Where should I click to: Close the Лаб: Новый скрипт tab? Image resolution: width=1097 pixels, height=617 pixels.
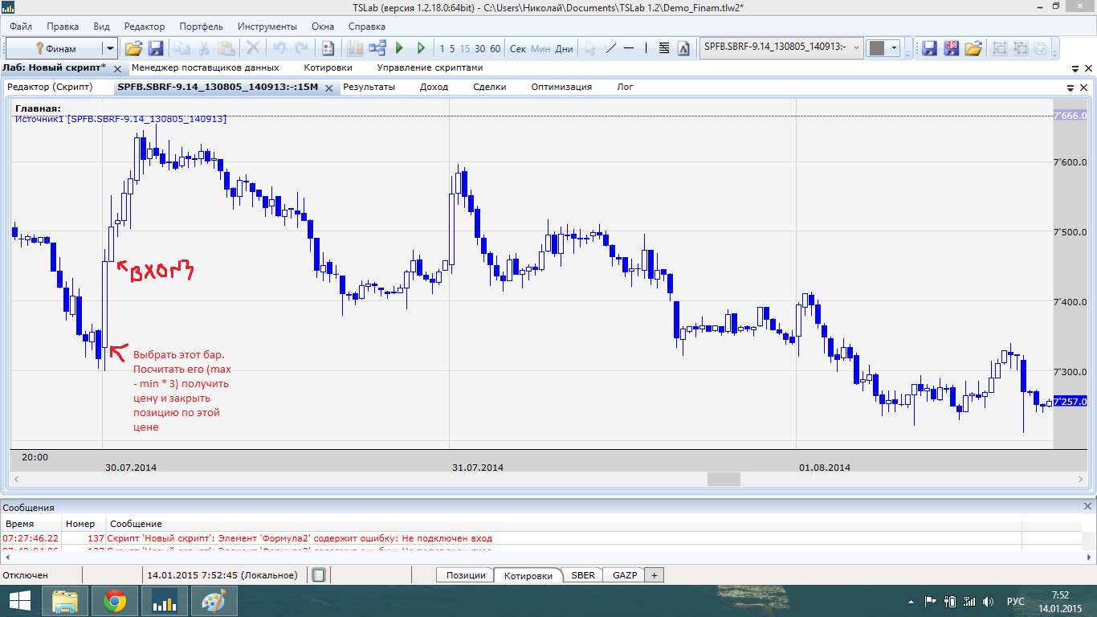pos(117,69)
